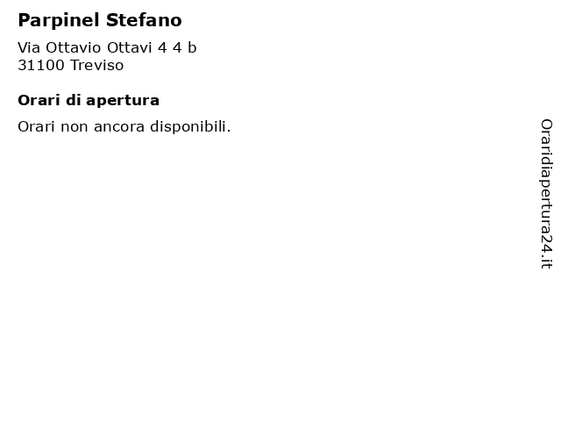Click the word disponibili in message
561x421 pixels.
[x=190, y=126]
